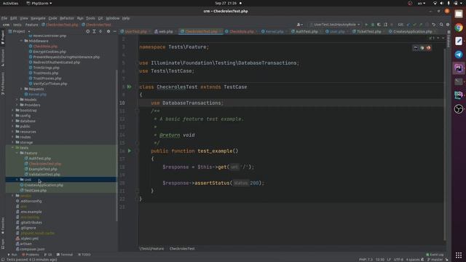Run the selected UserTest configuration
Image resolution: width=466 pixels, height=262 pixels.
pyautogui.click(x=366, y=25)
